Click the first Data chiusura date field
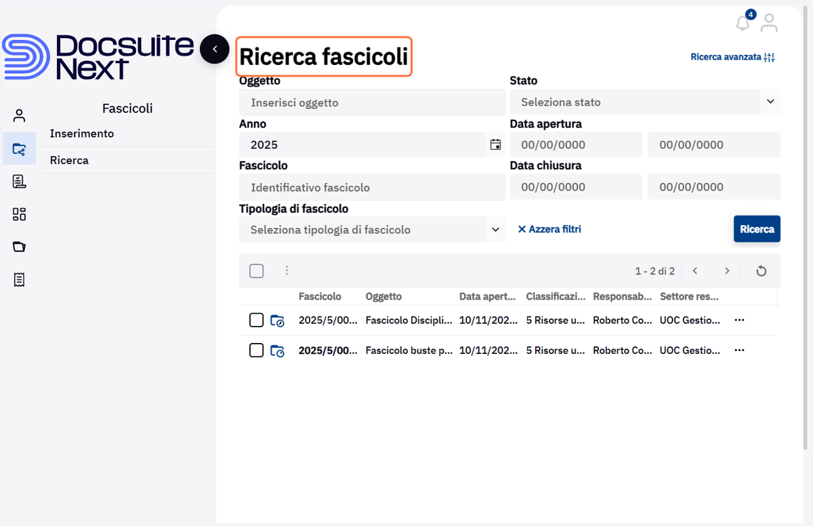The width and height of the screenshot is (813, 526). tap(576, 186)
